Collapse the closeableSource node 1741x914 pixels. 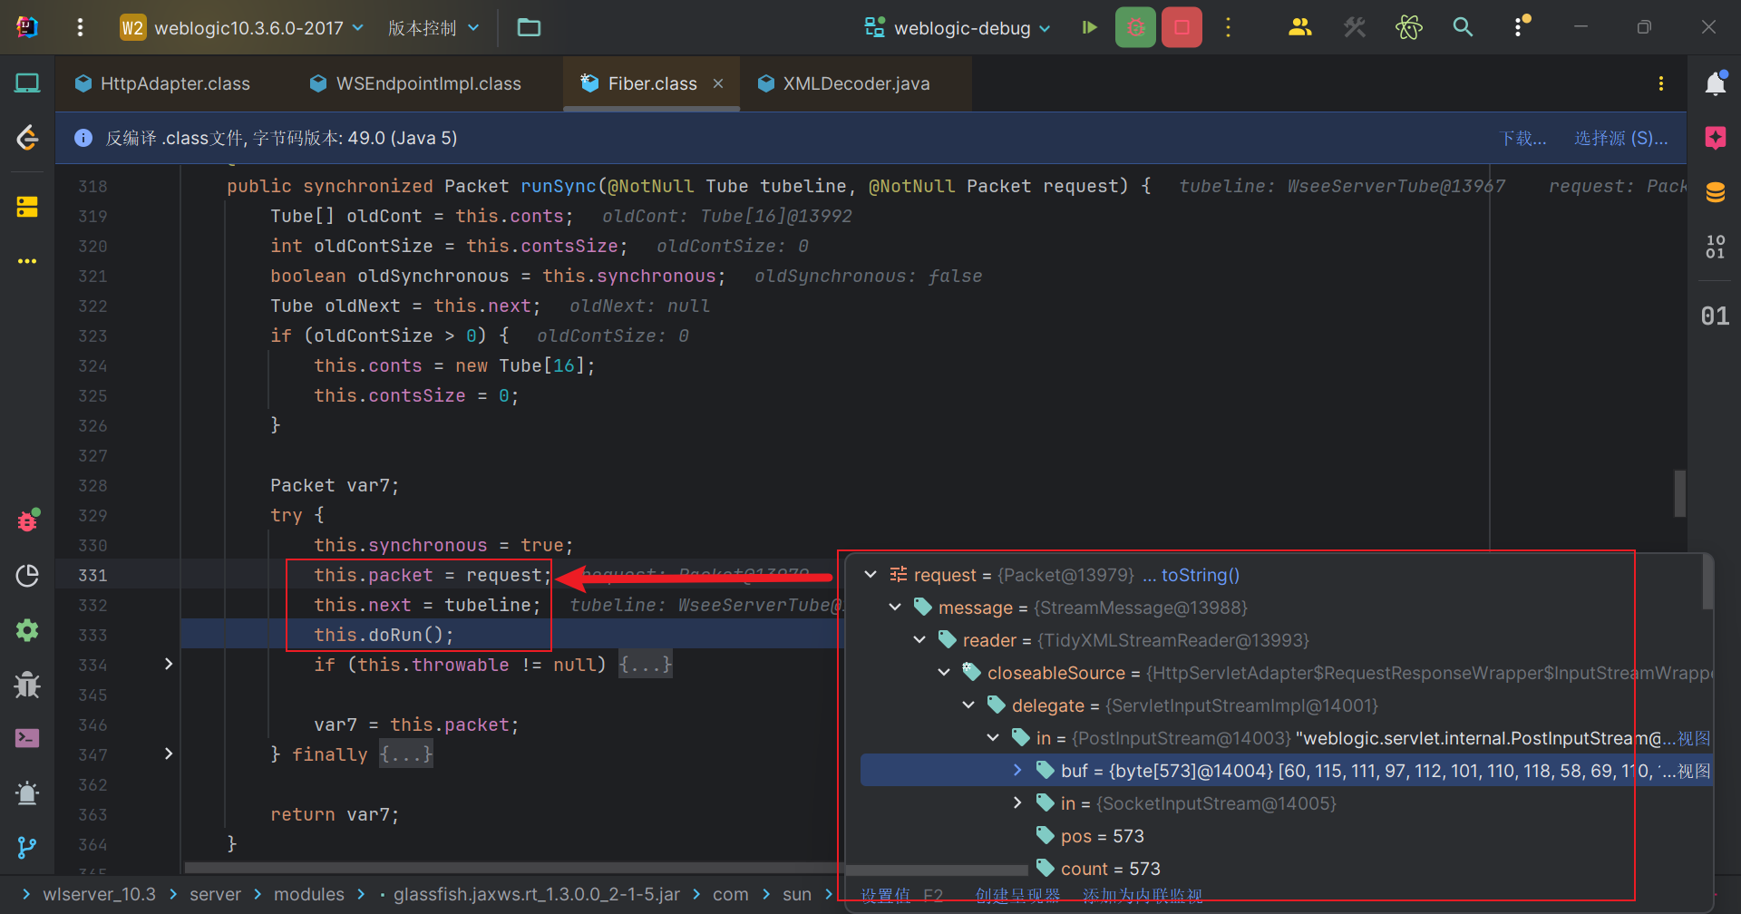pos(944,672)
